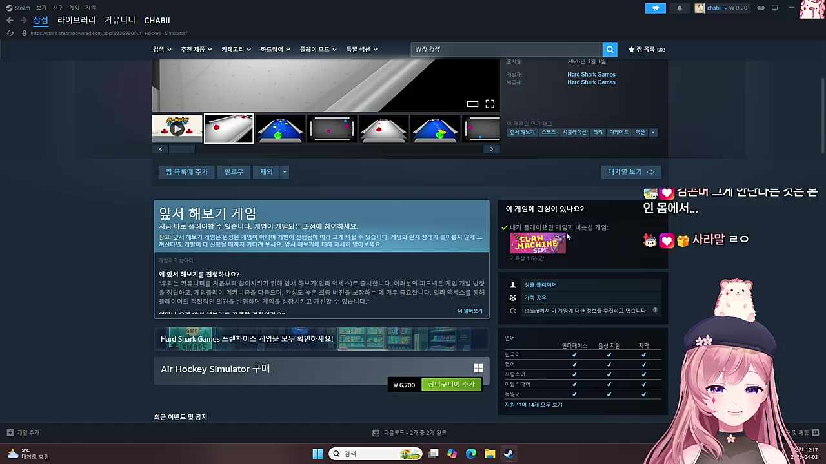
Task: Open Big Picture mode monitor icon
Action: (774, 8)
